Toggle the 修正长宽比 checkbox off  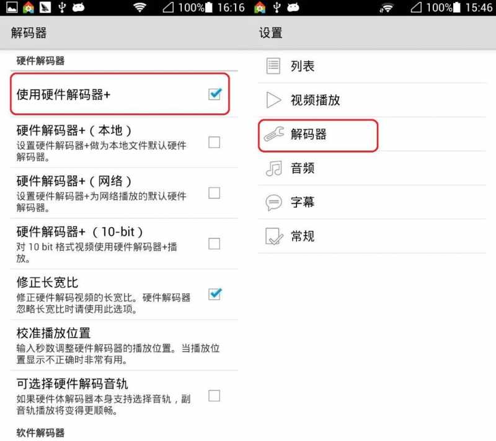coord(215,294)
